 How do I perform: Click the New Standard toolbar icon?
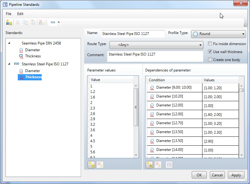[9, 22]
